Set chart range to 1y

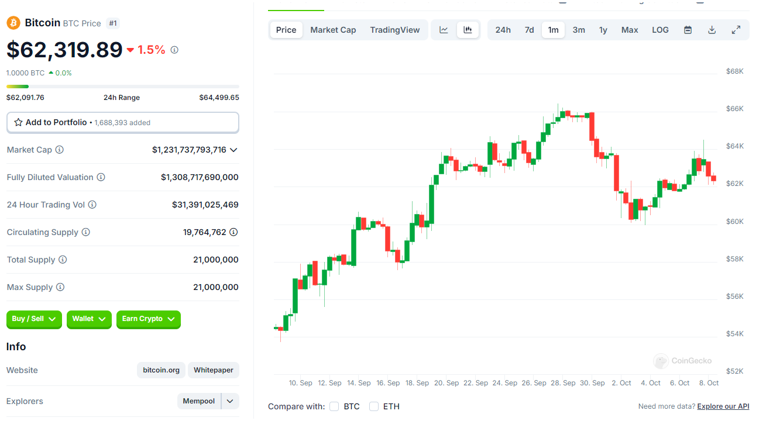click(x=603, y=30)
